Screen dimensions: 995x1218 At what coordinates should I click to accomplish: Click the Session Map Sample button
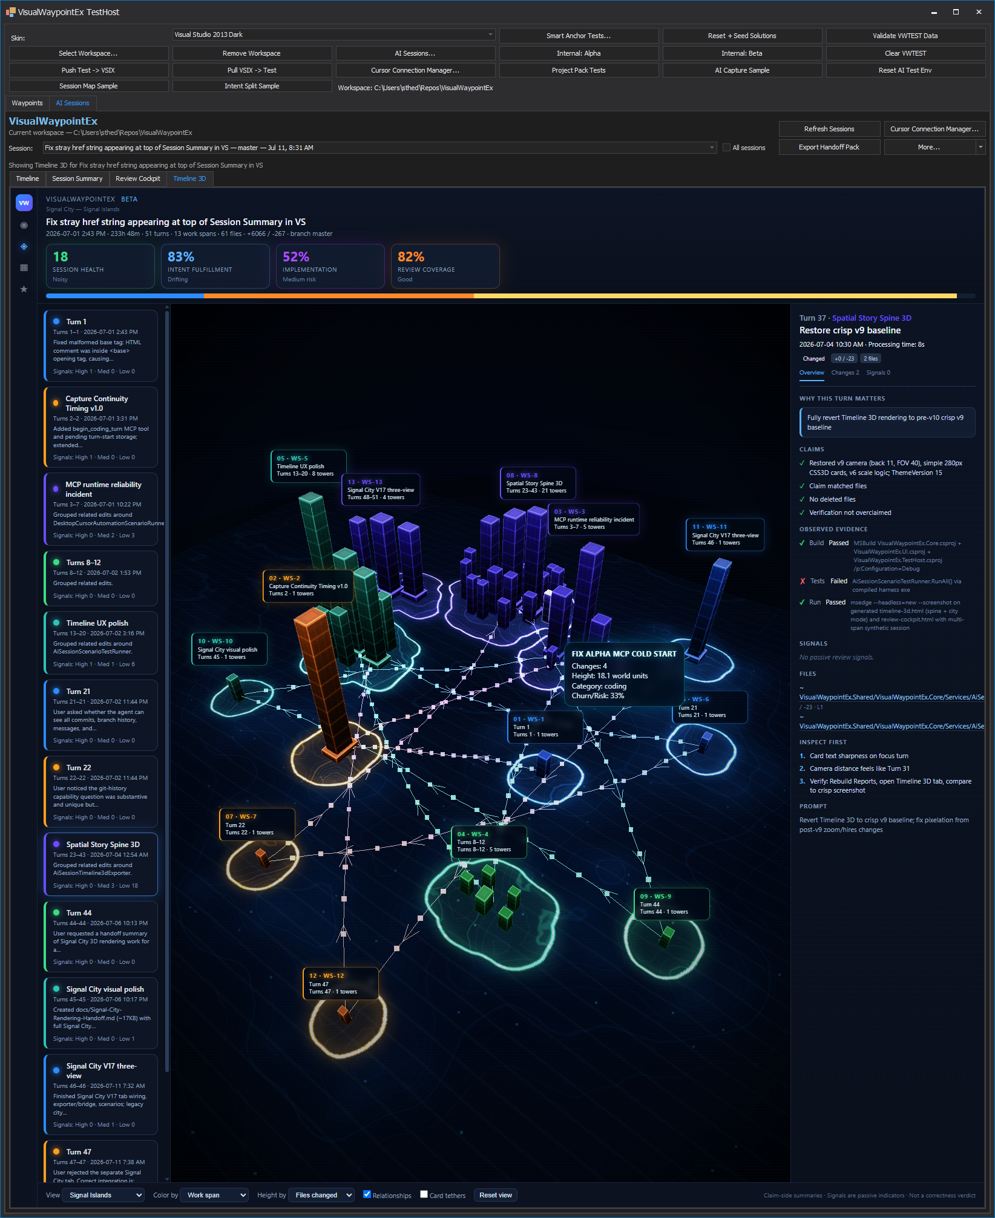click(x=88, y=86)
